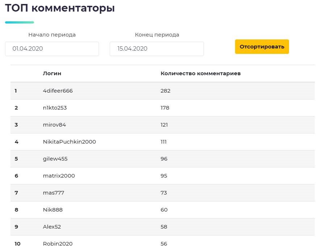Focus the Начало периода date field
Image resolution: width=326 pixels, height=251 pixels.
coord(52,49)
